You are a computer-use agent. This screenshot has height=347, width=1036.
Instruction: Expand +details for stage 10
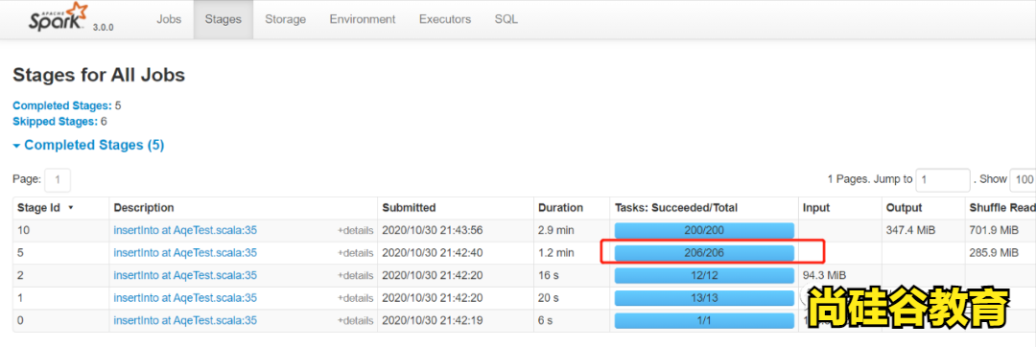pyautogui.click(x=356, y=231)
